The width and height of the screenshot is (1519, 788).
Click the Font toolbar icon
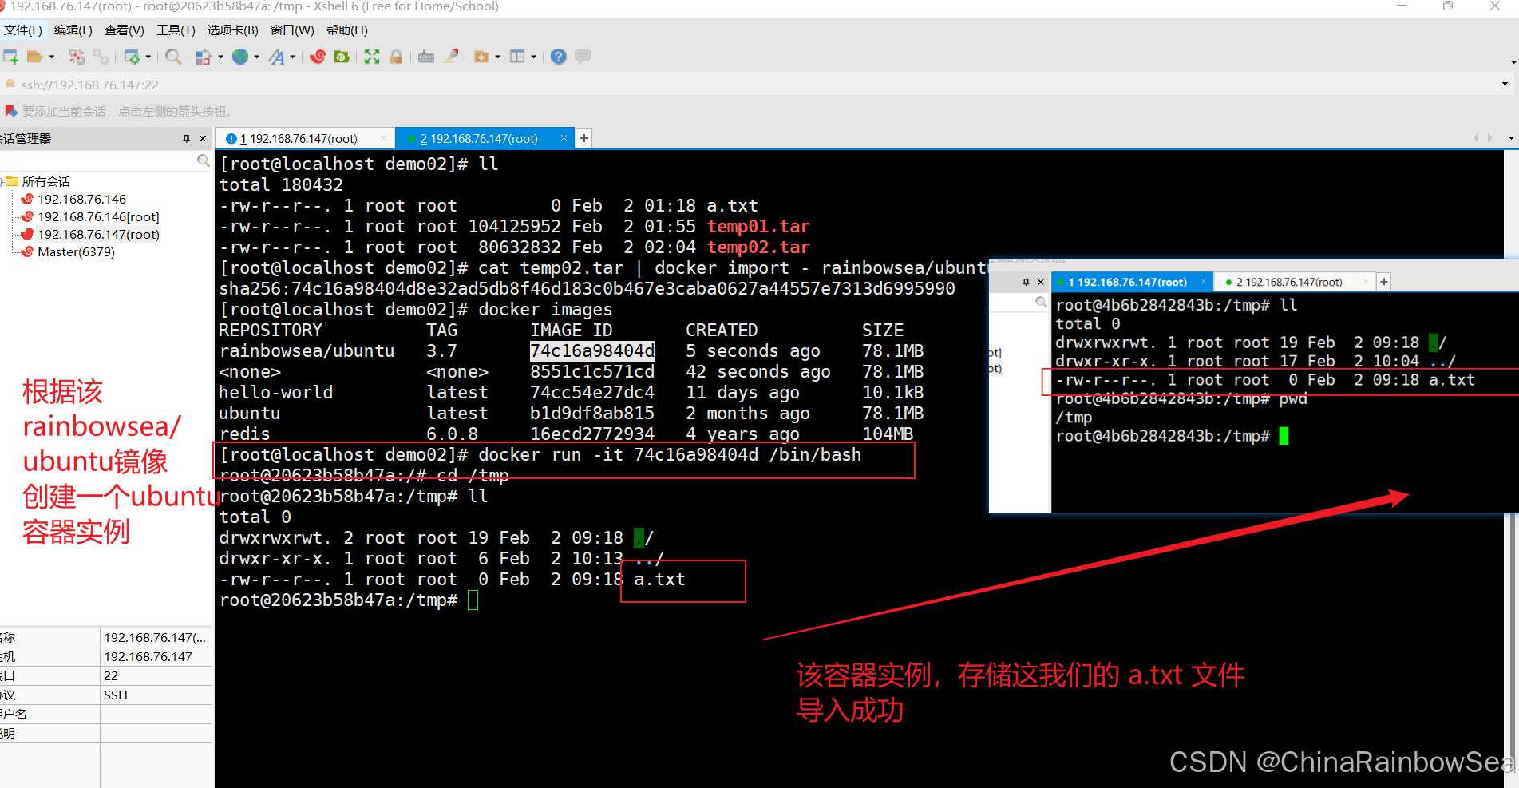tap(277, 57)
